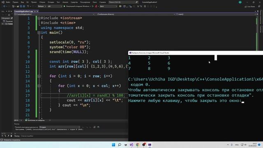Click the Save All toolbar icon
Viewport: 263px width, 148px height.
coord(24,7)
